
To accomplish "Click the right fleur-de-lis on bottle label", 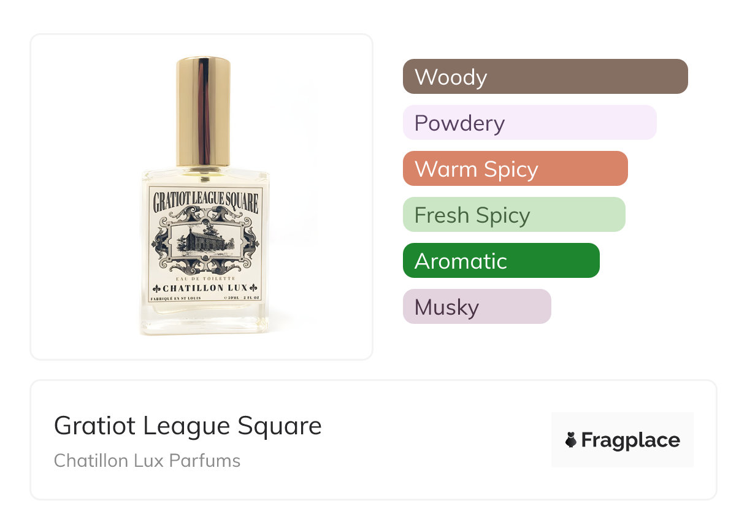I will (x=255, y=288).
